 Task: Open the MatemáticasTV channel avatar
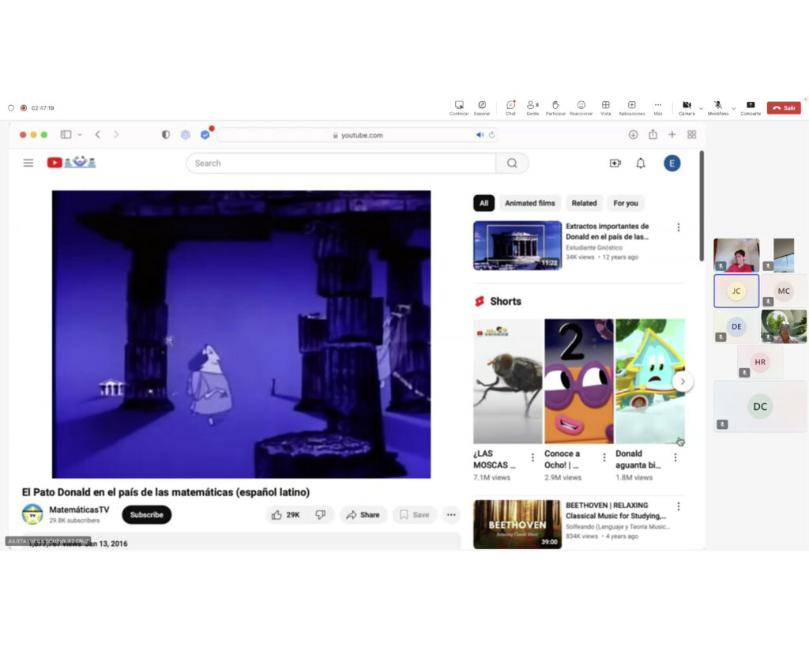click(x=32, y=514)
